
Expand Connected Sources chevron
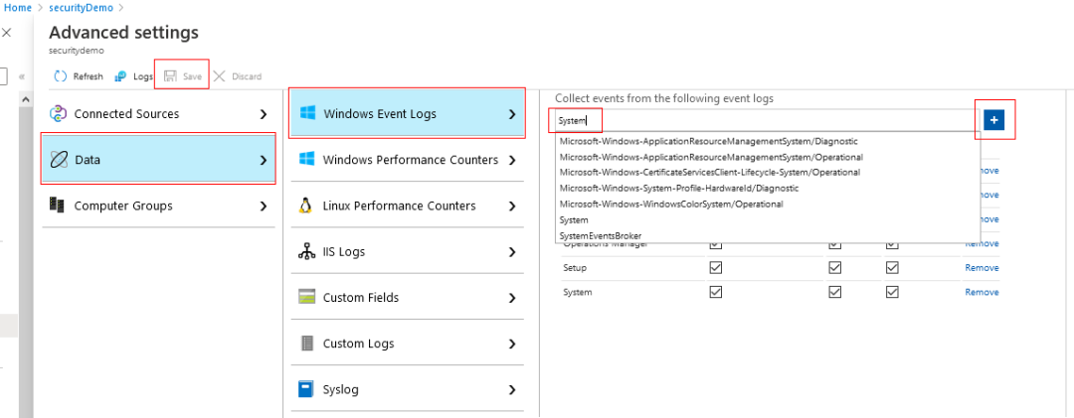point(264,114)
